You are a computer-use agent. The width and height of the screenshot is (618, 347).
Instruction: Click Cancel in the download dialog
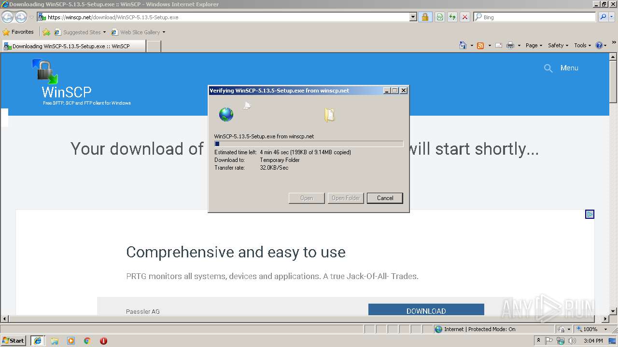pyautogui.click(x=385, y=198)
